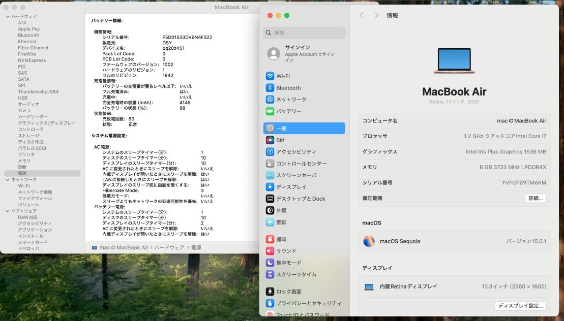564x321 pixels.
Task: Select the Sound (サウンド) speaker icon
Action: click(x=270, y=251)
